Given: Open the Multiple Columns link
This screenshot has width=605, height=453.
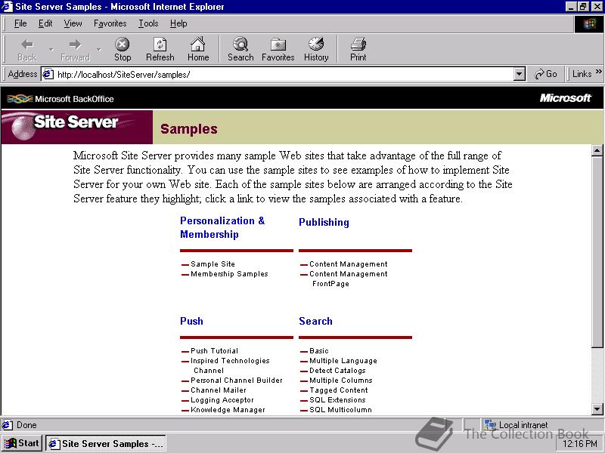Looking at the screenshot, I should pyautogui.click(x=341, y=381).
